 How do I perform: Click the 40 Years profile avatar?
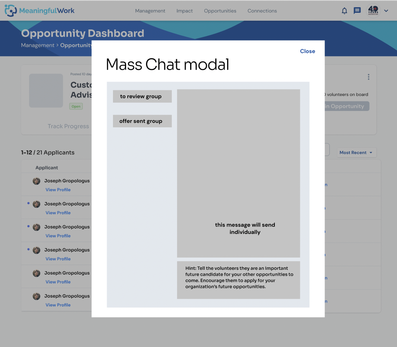pos(373,11)
